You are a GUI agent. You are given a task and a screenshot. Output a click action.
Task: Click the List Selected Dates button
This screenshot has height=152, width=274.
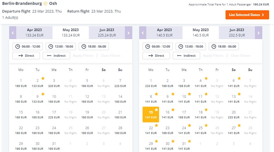point(247,15)
